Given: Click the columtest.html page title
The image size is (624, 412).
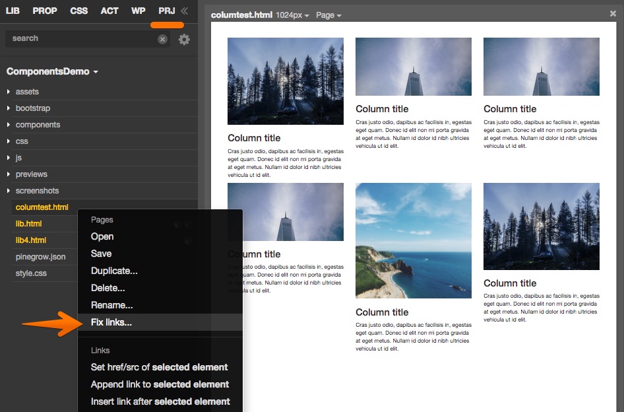Looking at the screenshot, I should [241, 15].
